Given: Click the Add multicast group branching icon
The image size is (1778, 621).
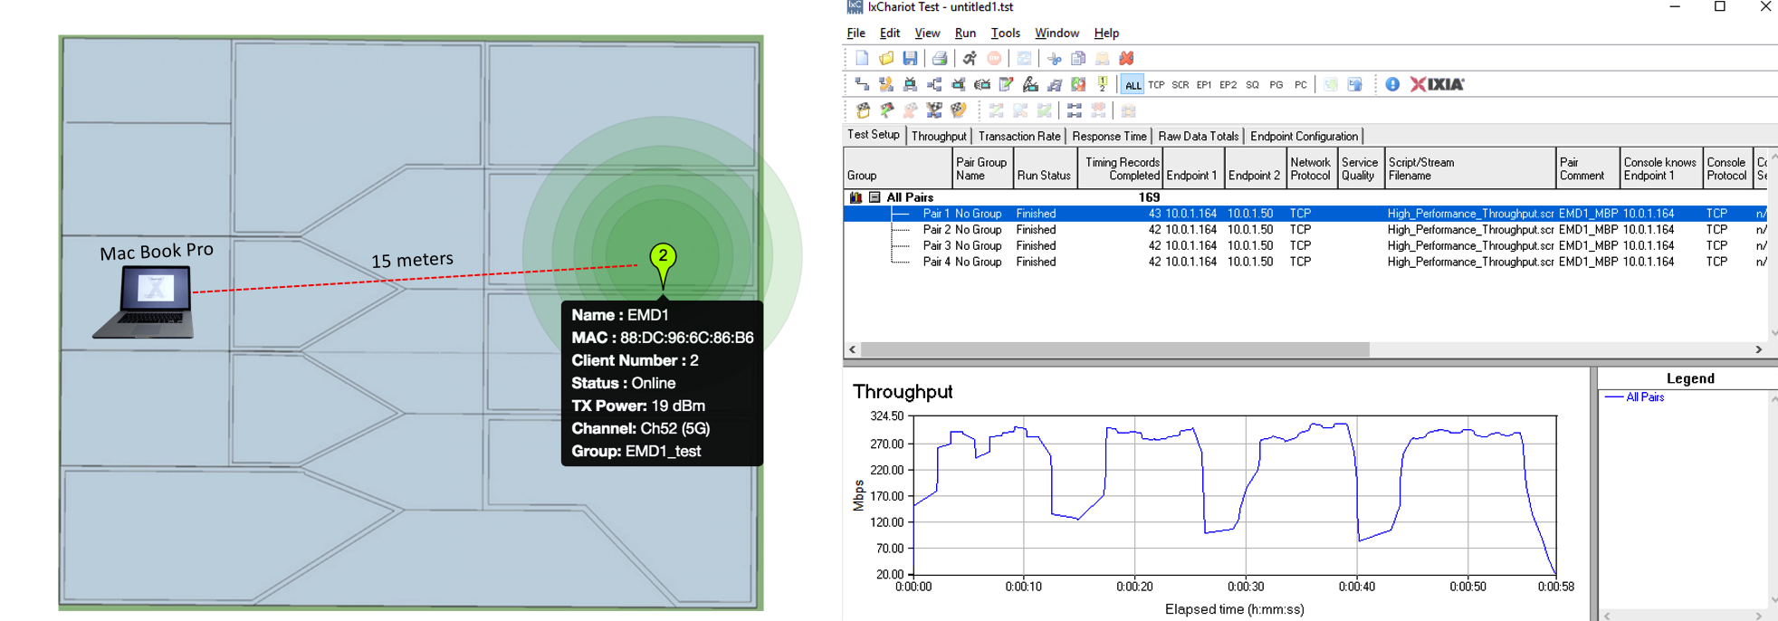Looking at the screenshot, I should (934, 84).
